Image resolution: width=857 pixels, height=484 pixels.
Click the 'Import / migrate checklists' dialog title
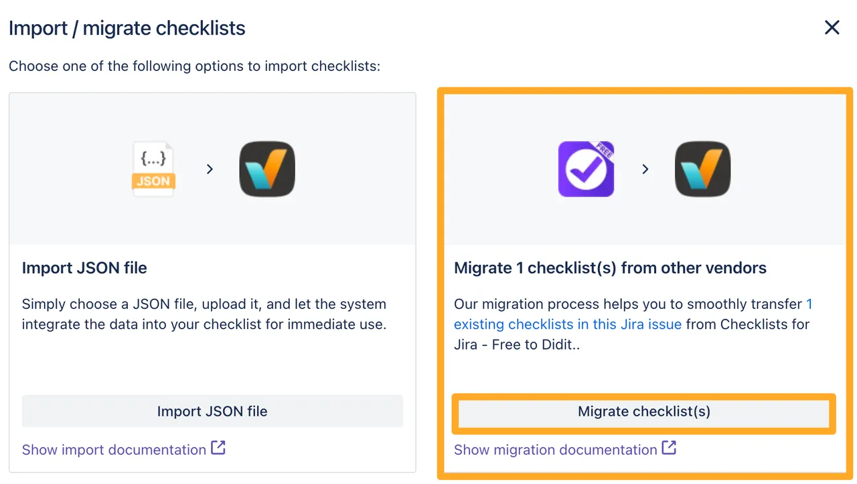(127, 29)
